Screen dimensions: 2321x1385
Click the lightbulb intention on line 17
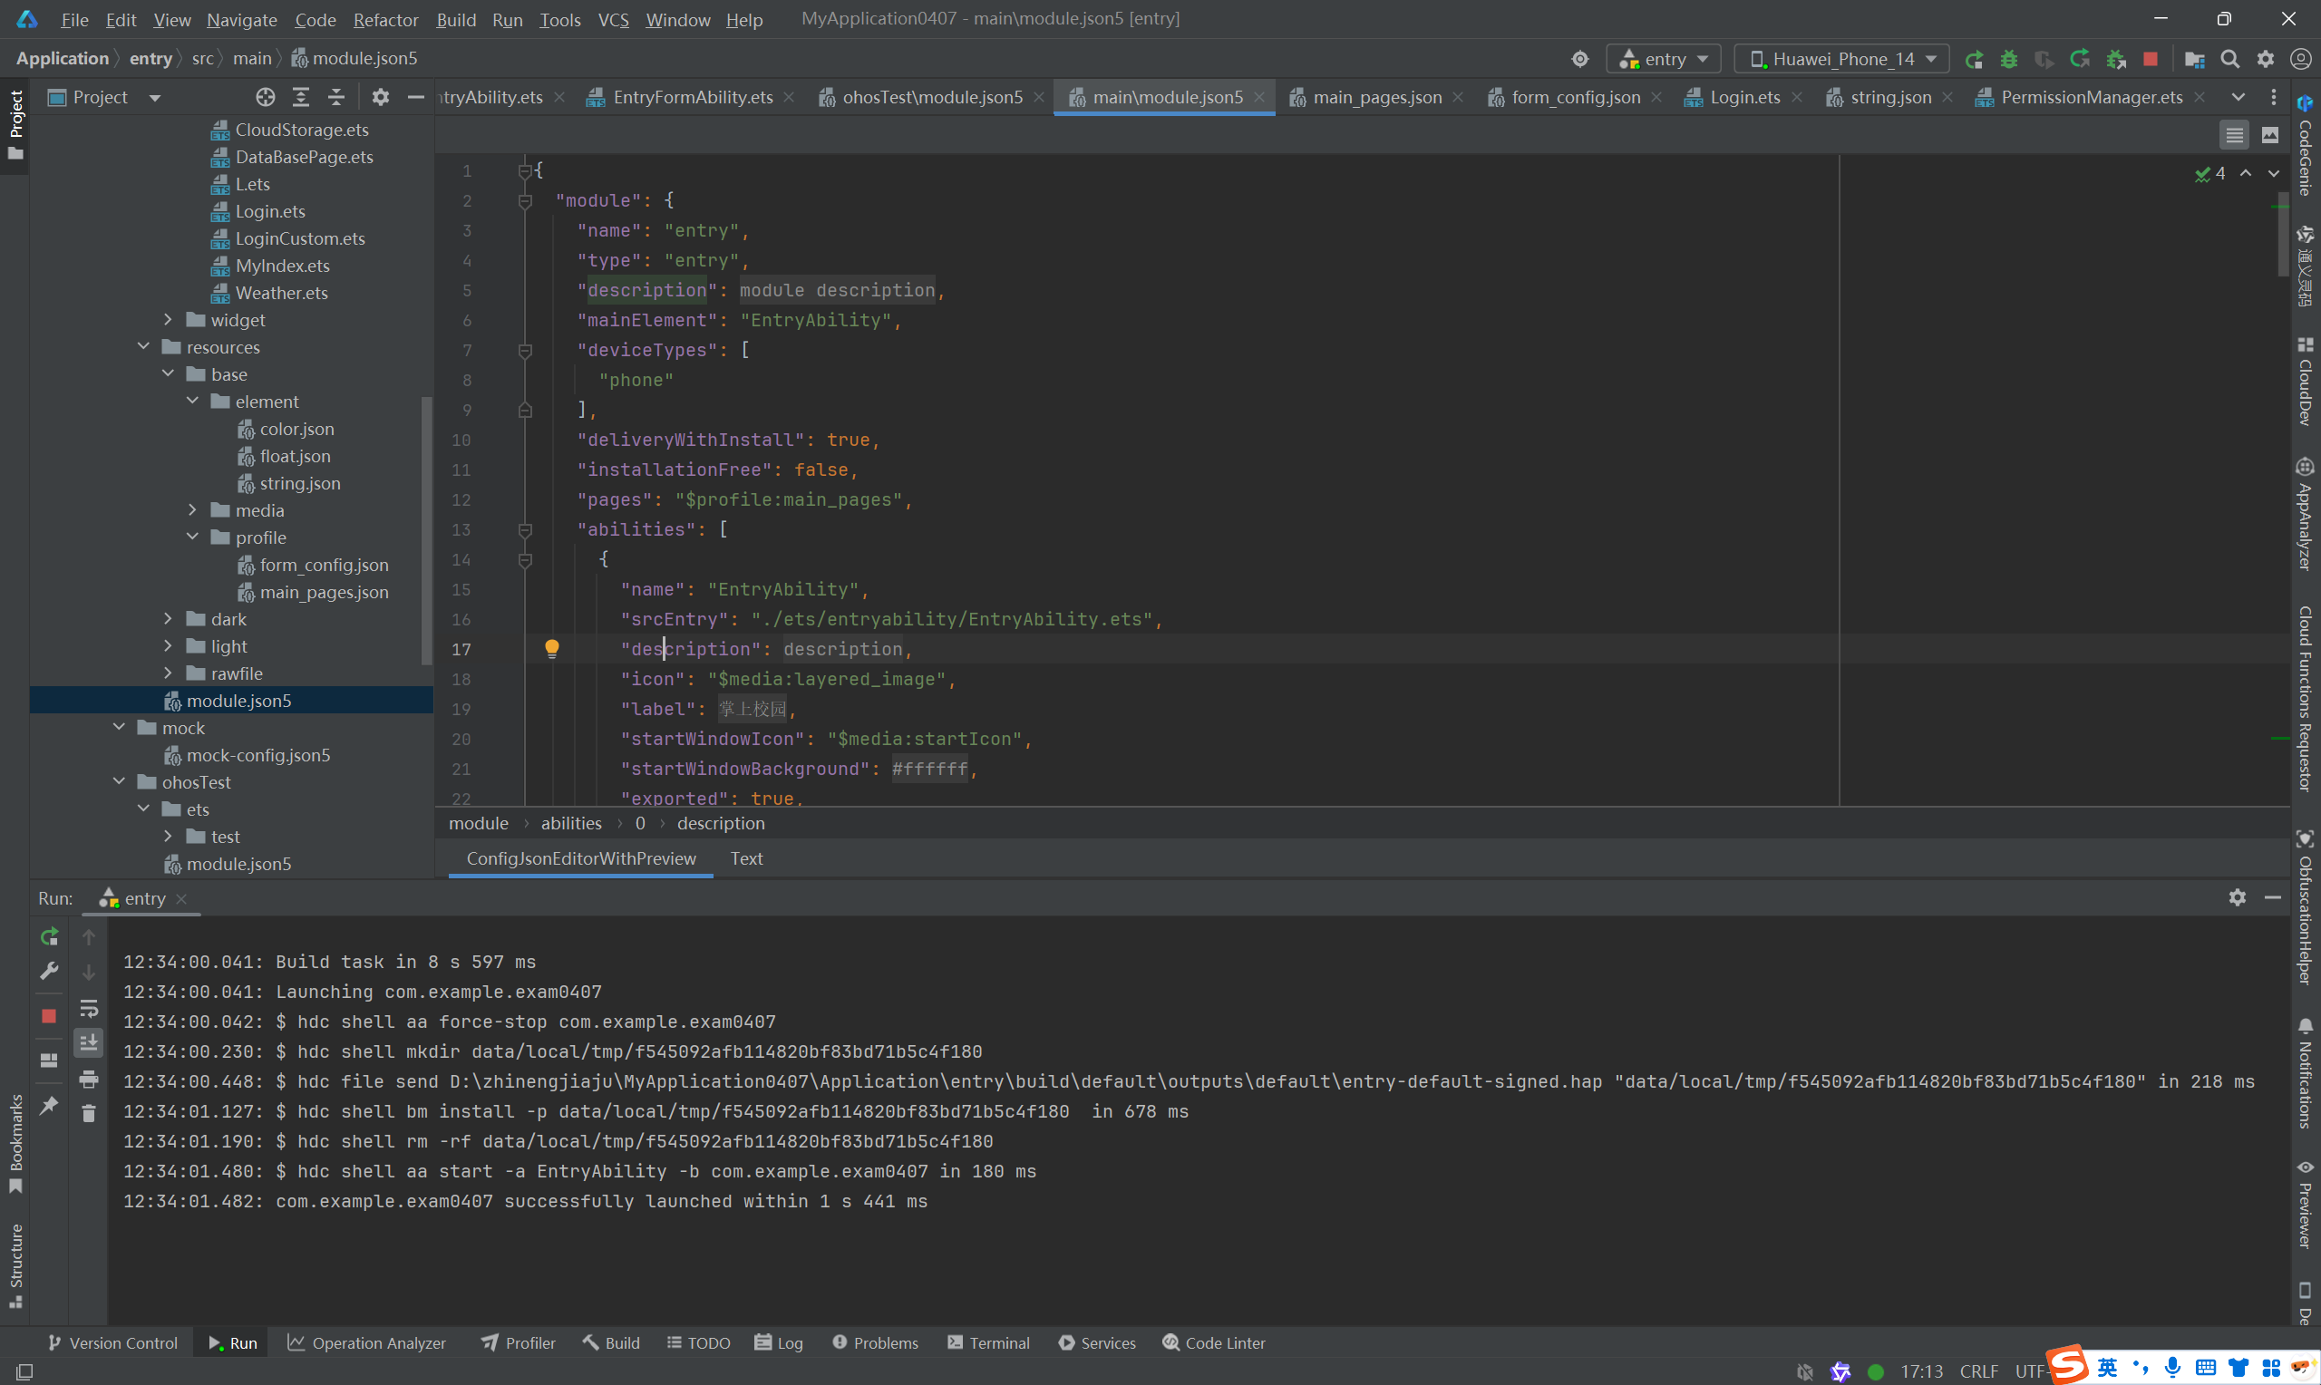[551, 649]
